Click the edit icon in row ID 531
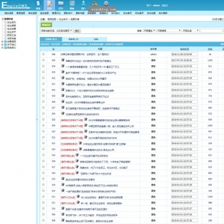The height and width of the screenshot is (224, 224). (x=63, y=84)
